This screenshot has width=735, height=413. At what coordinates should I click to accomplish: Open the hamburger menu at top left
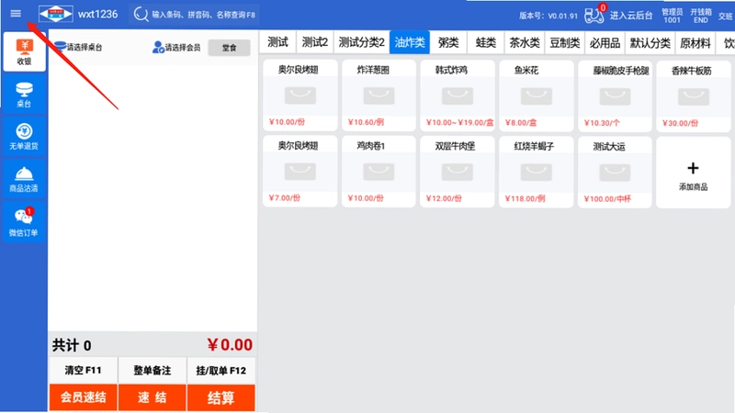(x=16, y=14)
